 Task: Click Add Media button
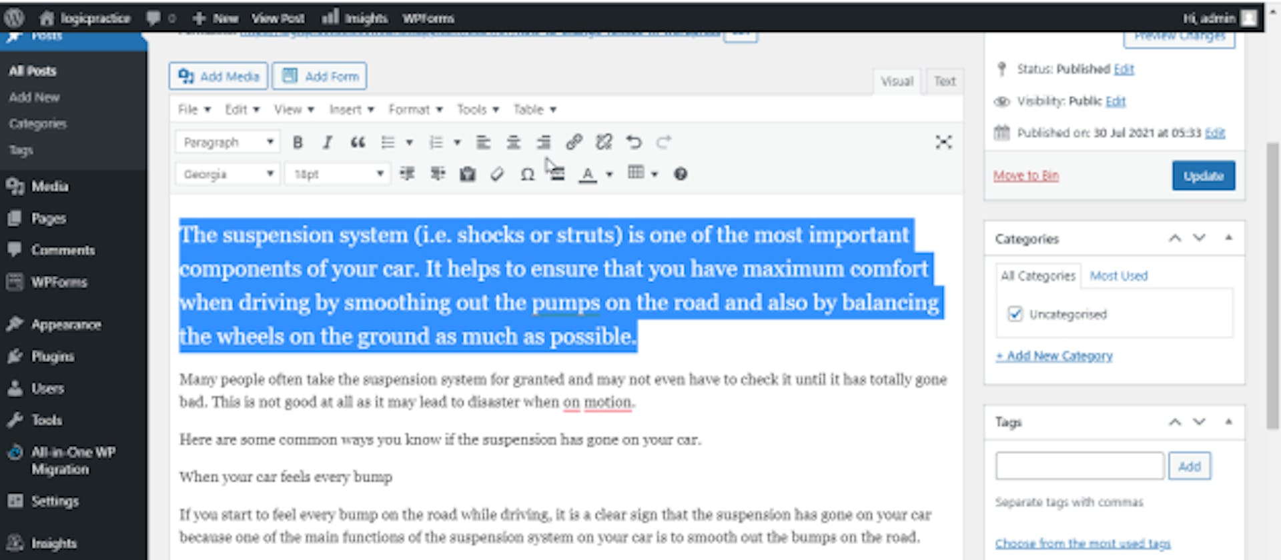218,76
